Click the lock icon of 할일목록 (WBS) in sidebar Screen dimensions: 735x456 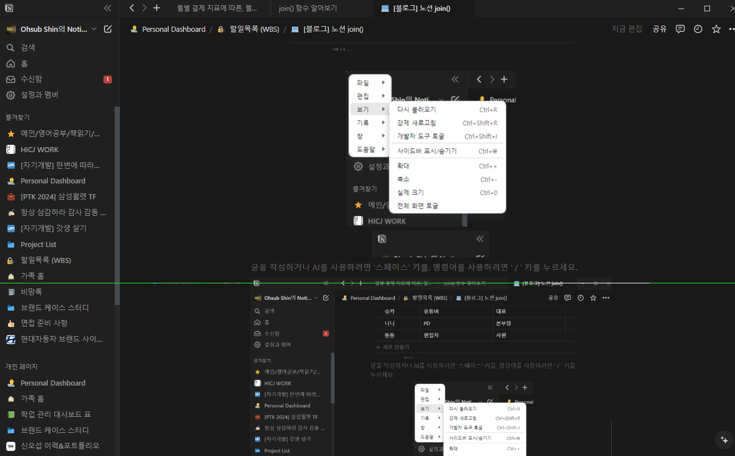click(x=11, y=260)
